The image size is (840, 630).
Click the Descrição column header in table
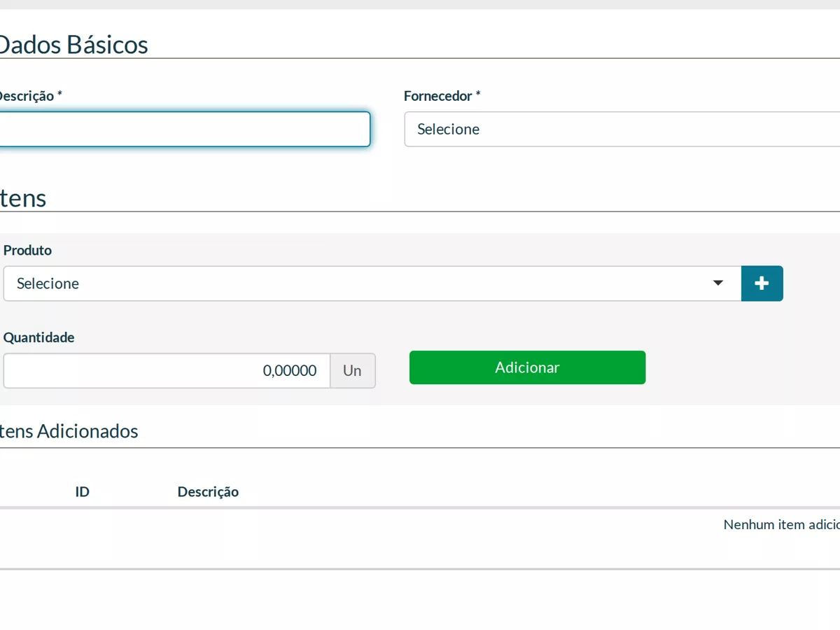[x=208, y=491]
